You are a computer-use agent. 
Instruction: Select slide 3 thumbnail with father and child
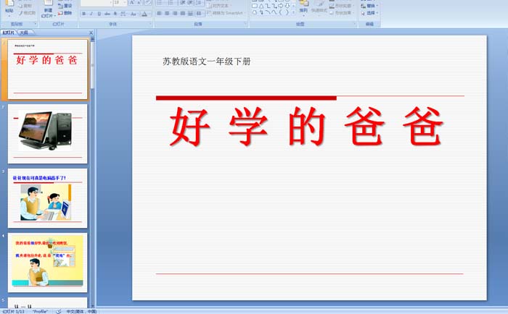[x=47, y=198]
